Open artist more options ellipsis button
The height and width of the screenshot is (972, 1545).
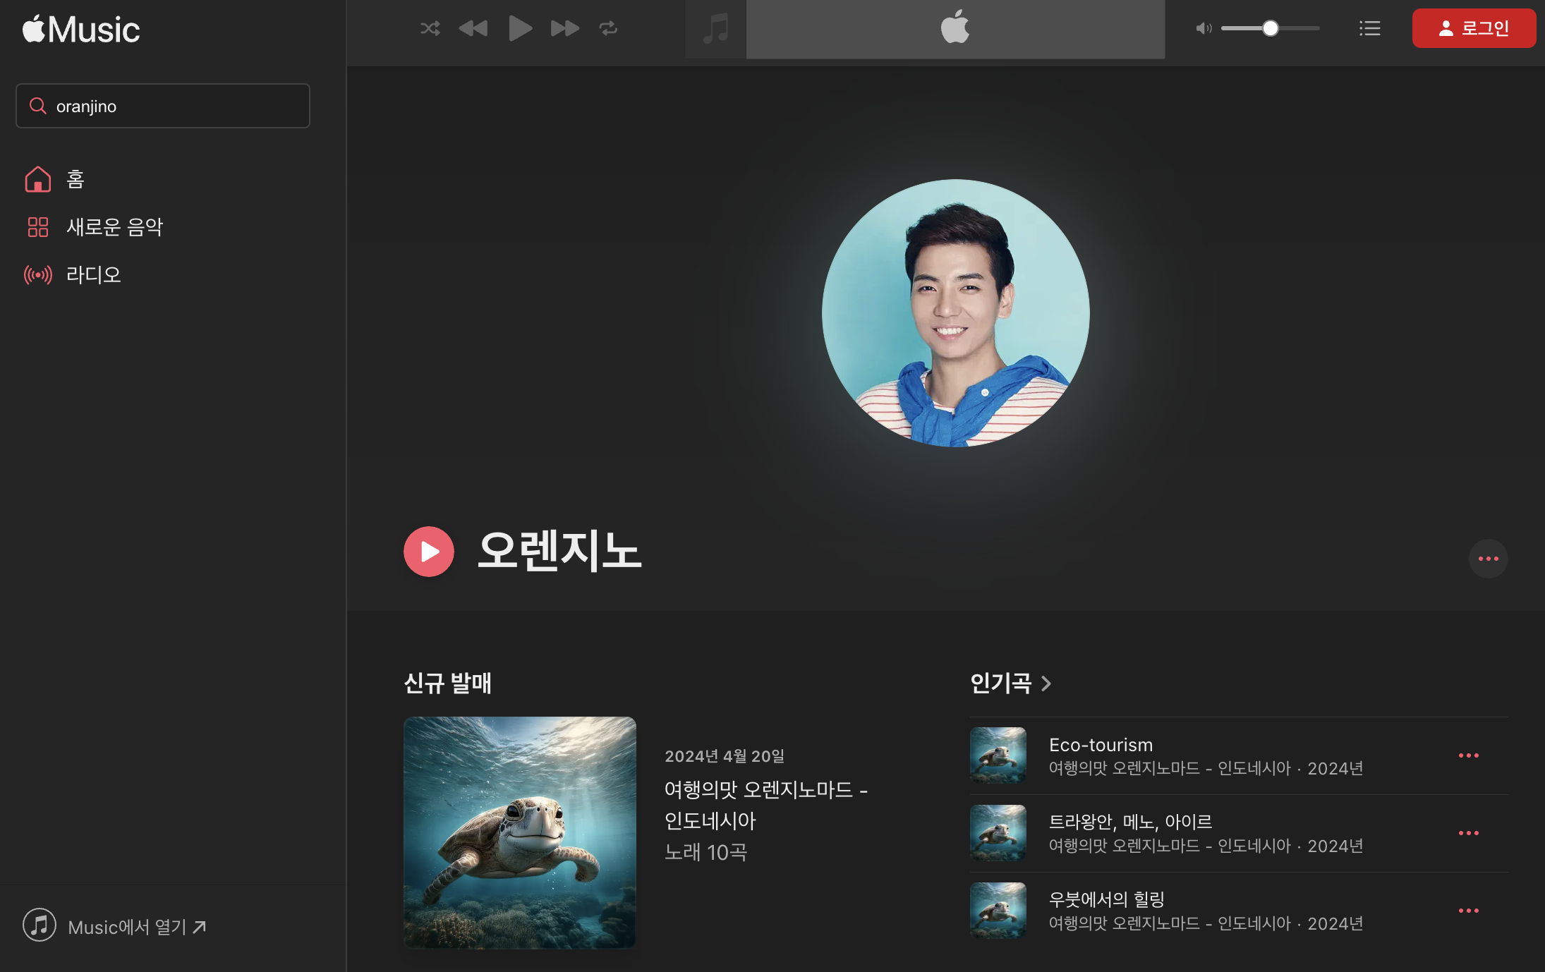1488,559
